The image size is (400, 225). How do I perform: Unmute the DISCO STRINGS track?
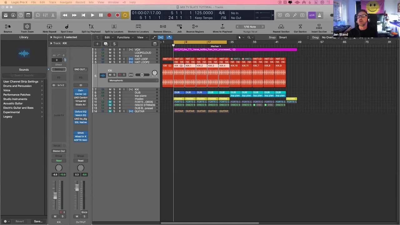pos(110,105)
